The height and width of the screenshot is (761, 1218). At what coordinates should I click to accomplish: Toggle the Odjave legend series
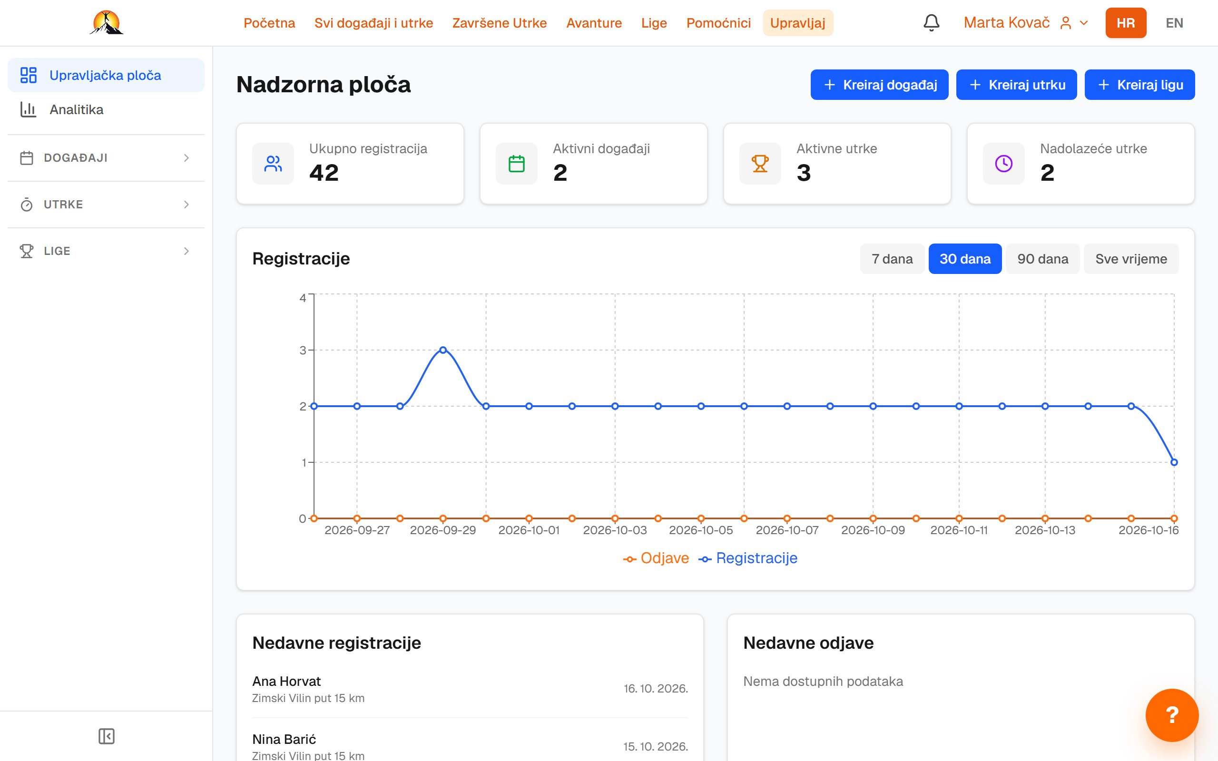[656, 558]
